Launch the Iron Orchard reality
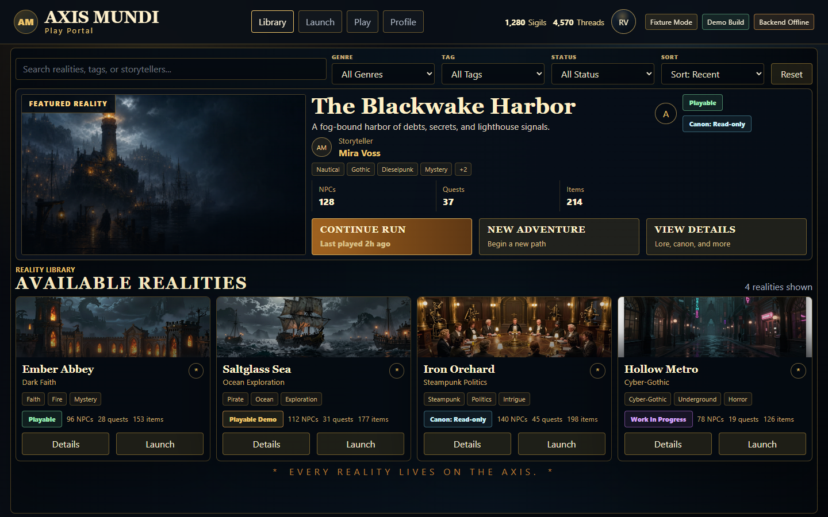 [x=562, y=444]
